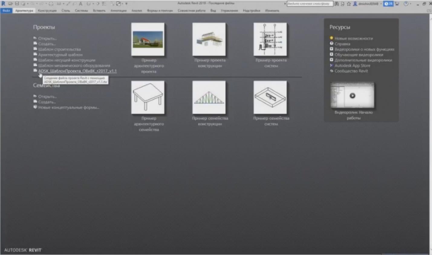
Task: Click the Revit application logo button
Action: 3,4
